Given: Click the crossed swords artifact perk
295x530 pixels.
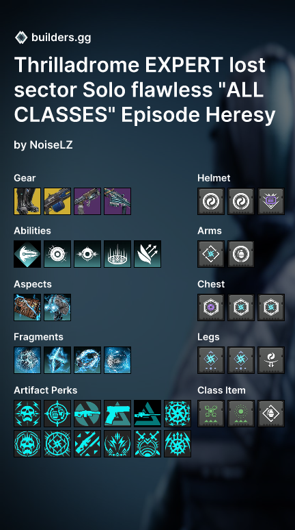Looking at the screenshot, I should click(x=147, y=444).
